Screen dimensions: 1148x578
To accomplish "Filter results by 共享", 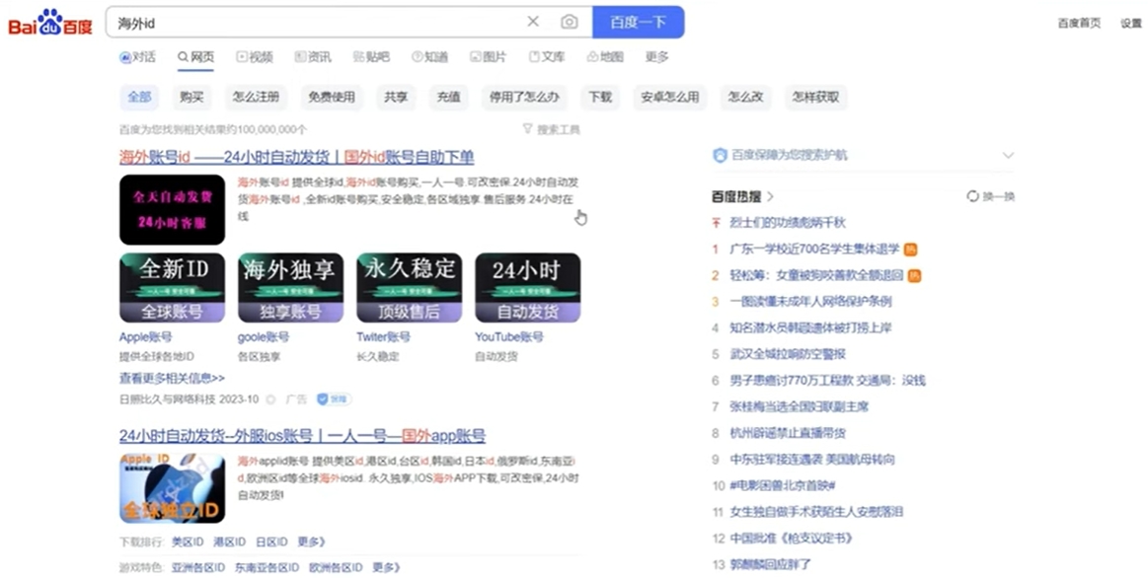I will [396, 97].
